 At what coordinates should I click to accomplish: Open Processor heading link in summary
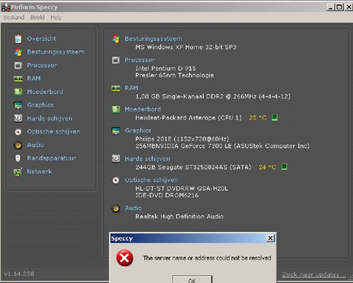140,60
